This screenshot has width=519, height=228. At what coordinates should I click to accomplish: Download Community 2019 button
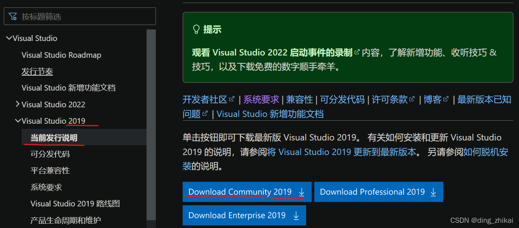(247, 192)
